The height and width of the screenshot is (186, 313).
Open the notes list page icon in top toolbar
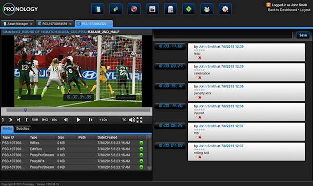tap(170, 9)
